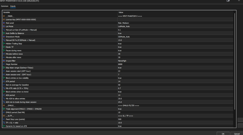Click the bool icon beside Pause during news
243x135 pixels.
[4, 50]
